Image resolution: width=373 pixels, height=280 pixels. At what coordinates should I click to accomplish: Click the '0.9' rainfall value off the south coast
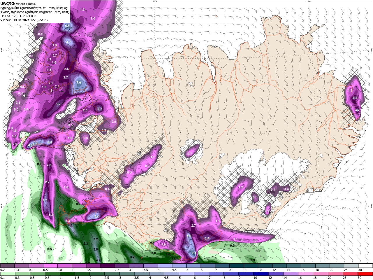[253, 260]
